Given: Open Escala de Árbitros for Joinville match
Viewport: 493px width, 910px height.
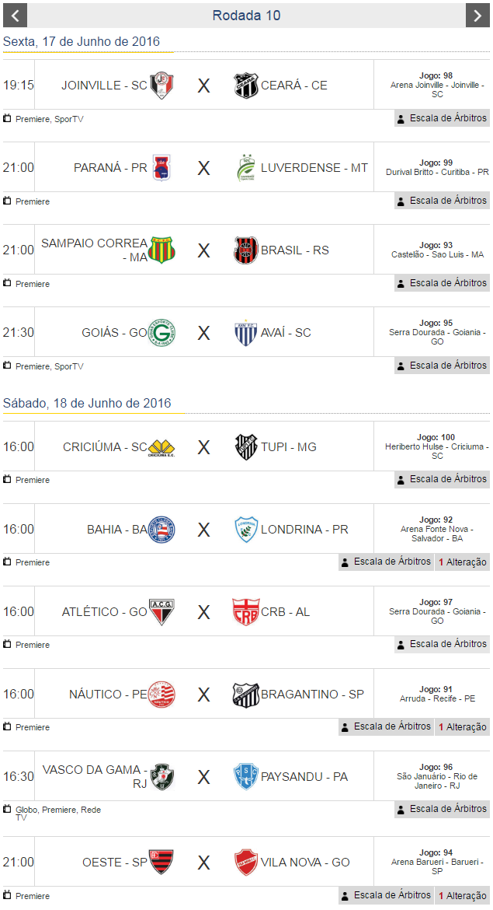Looking at the screenshot, I should pos(442,118).
